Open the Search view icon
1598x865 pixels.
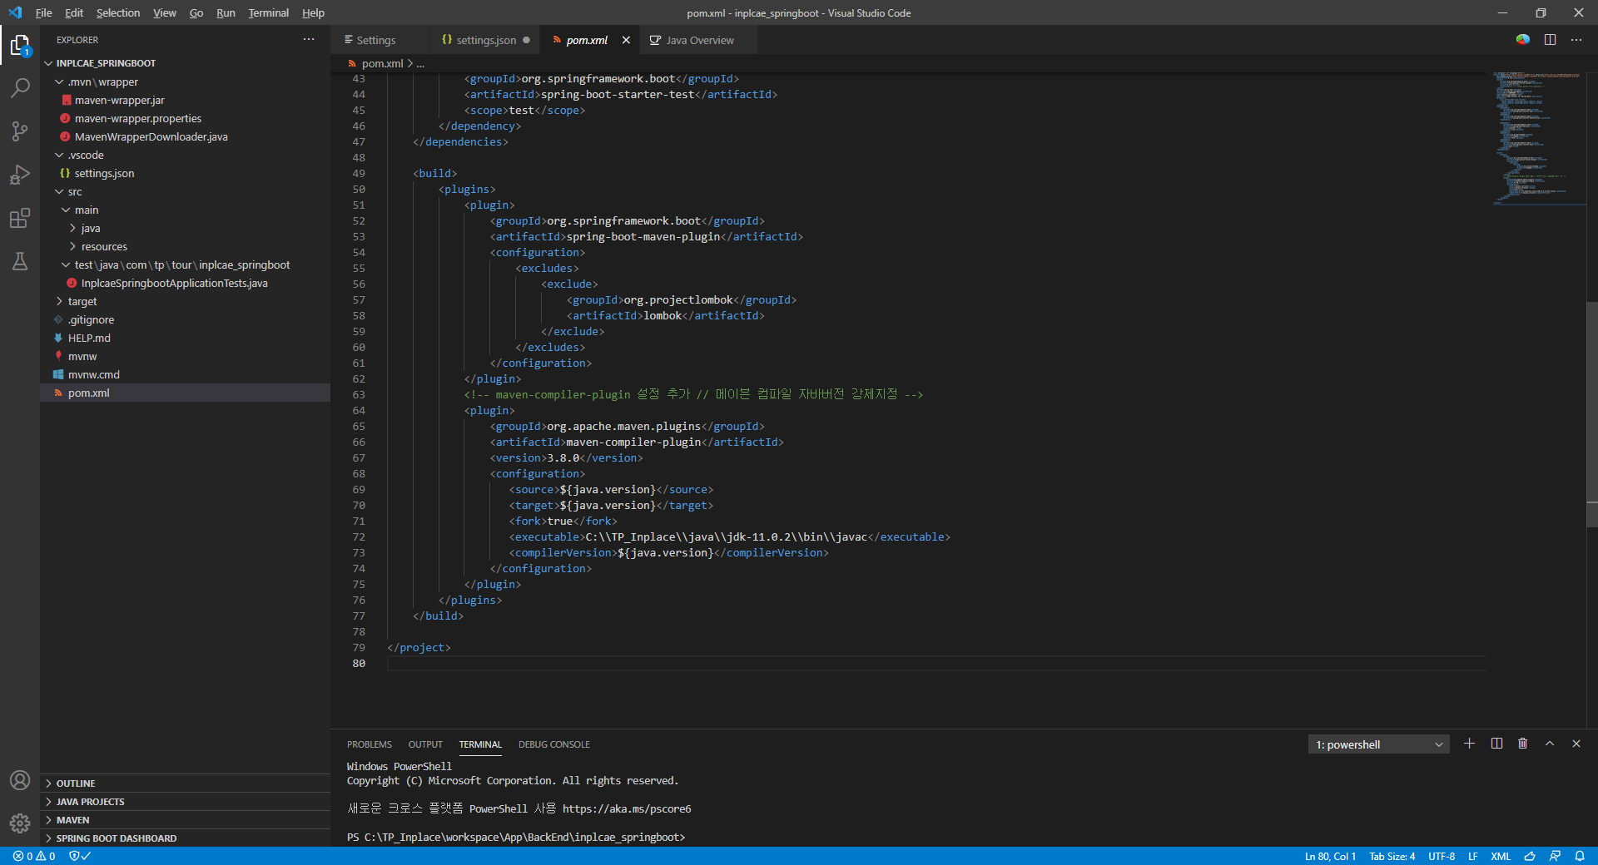20,88
